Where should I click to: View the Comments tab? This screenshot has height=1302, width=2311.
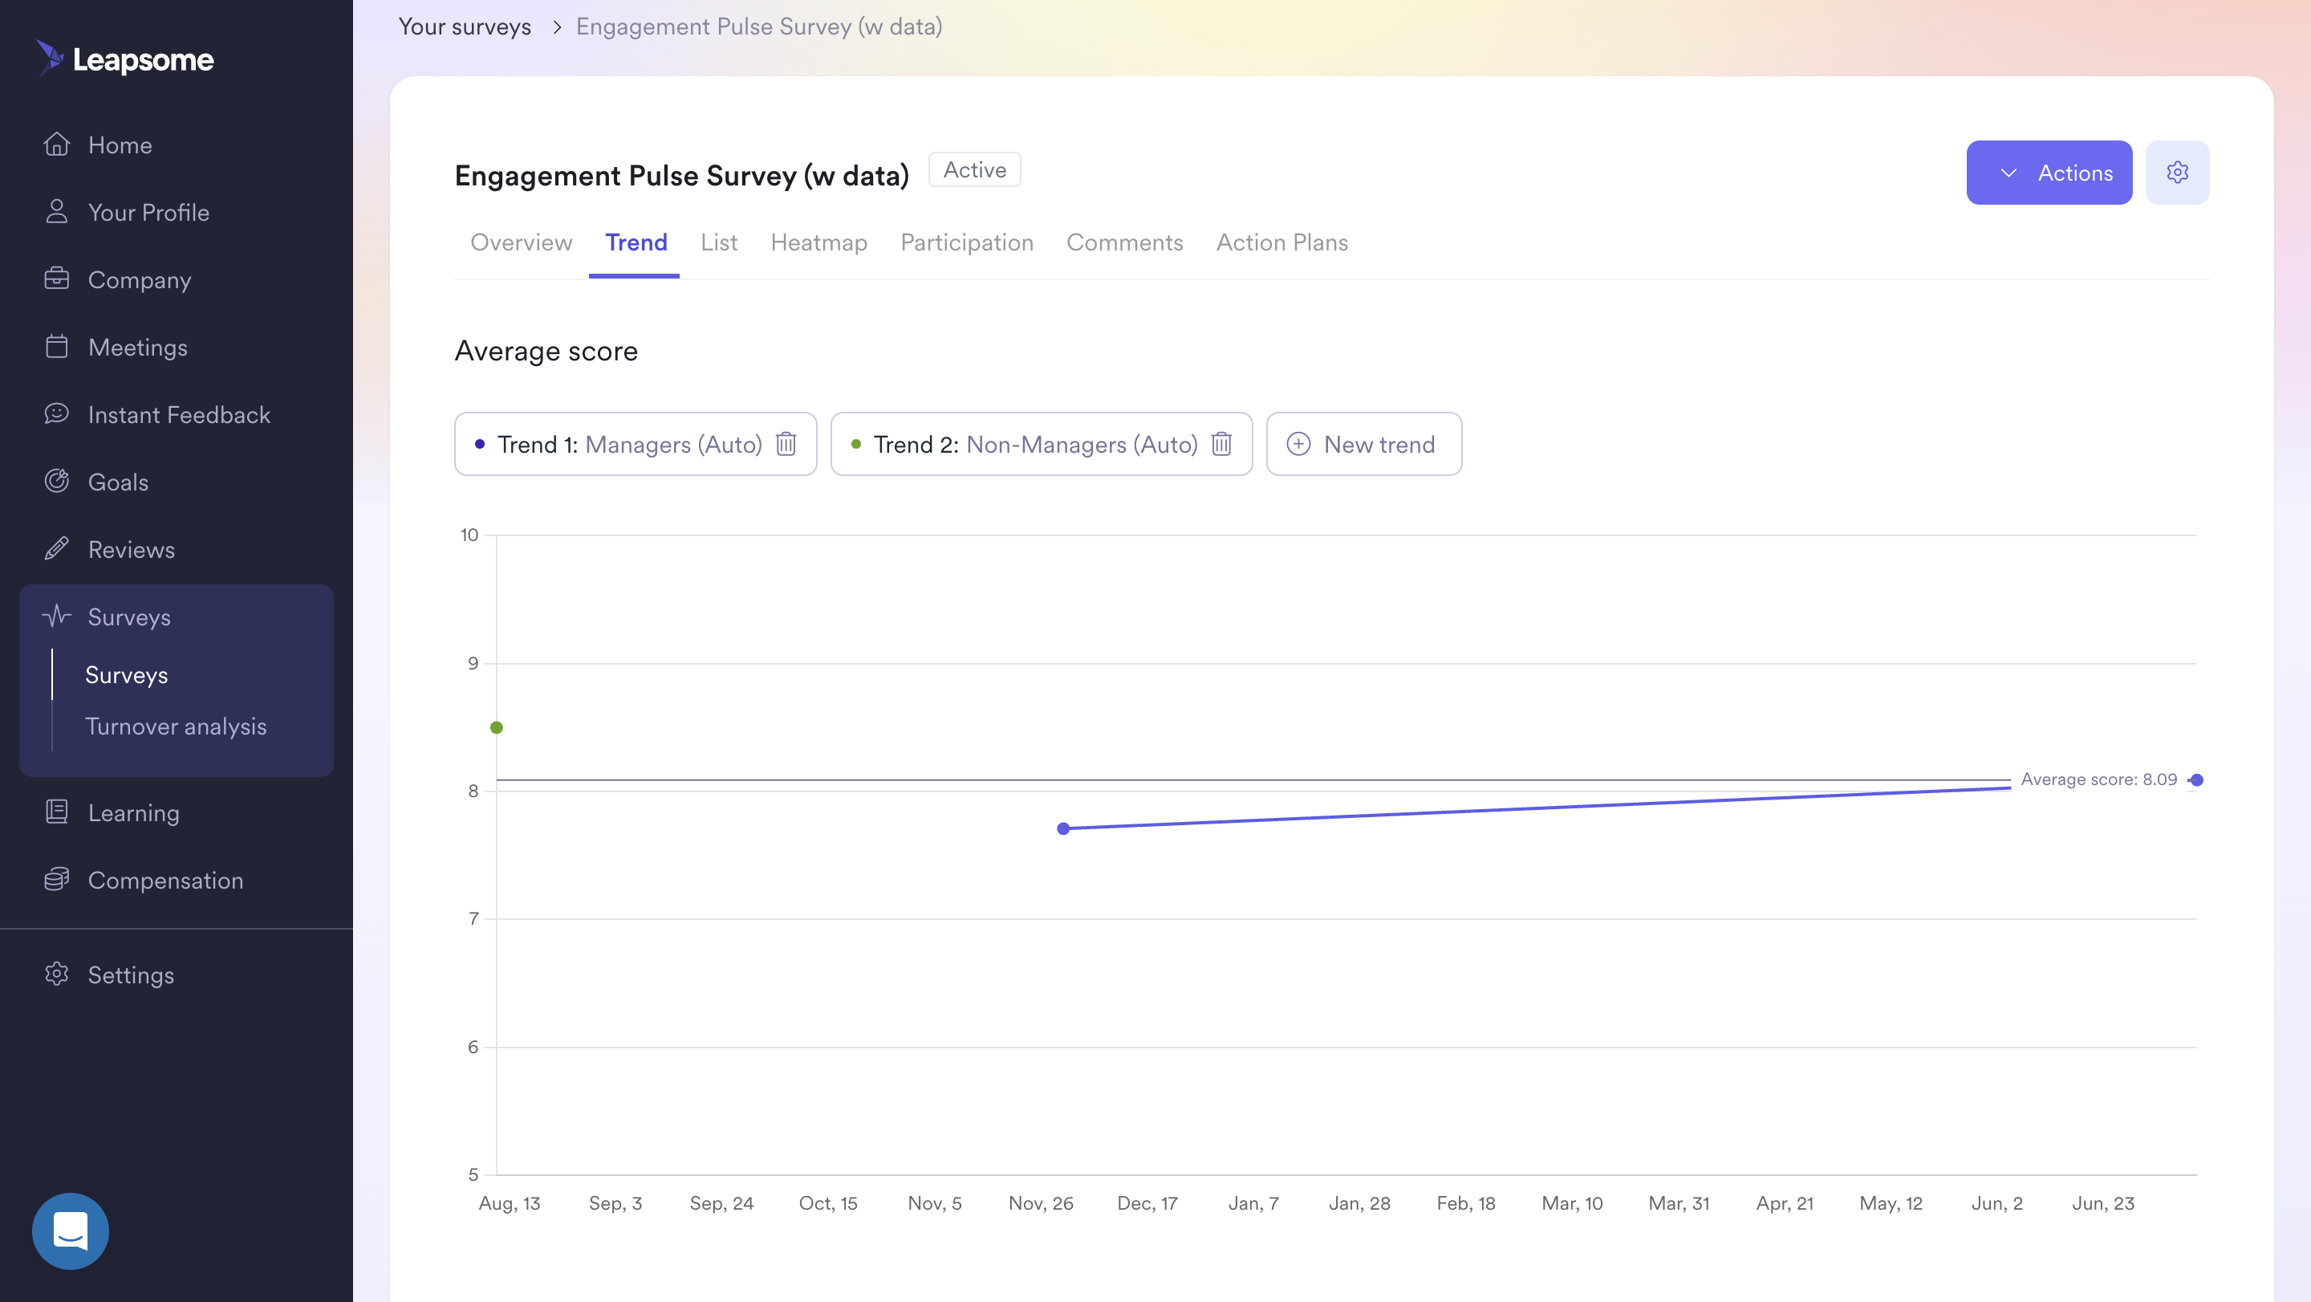[x=1124, y=242]
